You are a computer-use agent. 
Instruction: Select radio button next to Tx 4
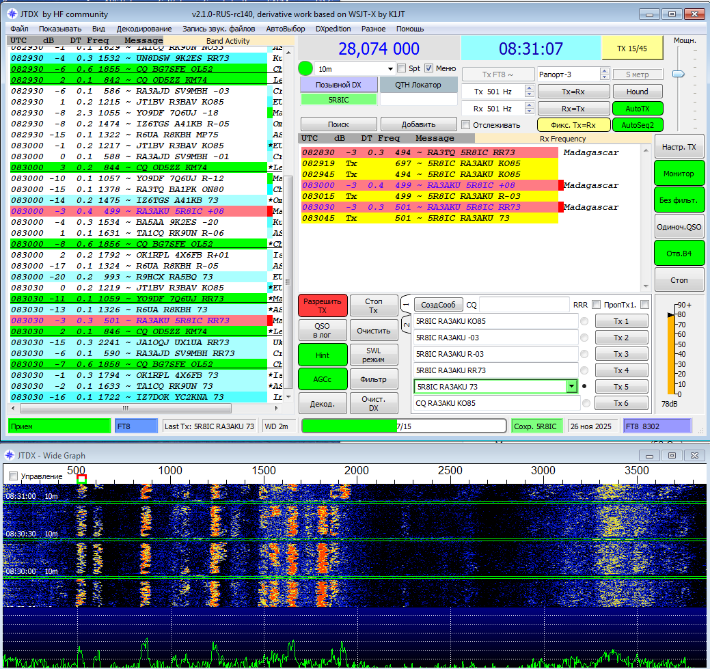tap(584, 370)
